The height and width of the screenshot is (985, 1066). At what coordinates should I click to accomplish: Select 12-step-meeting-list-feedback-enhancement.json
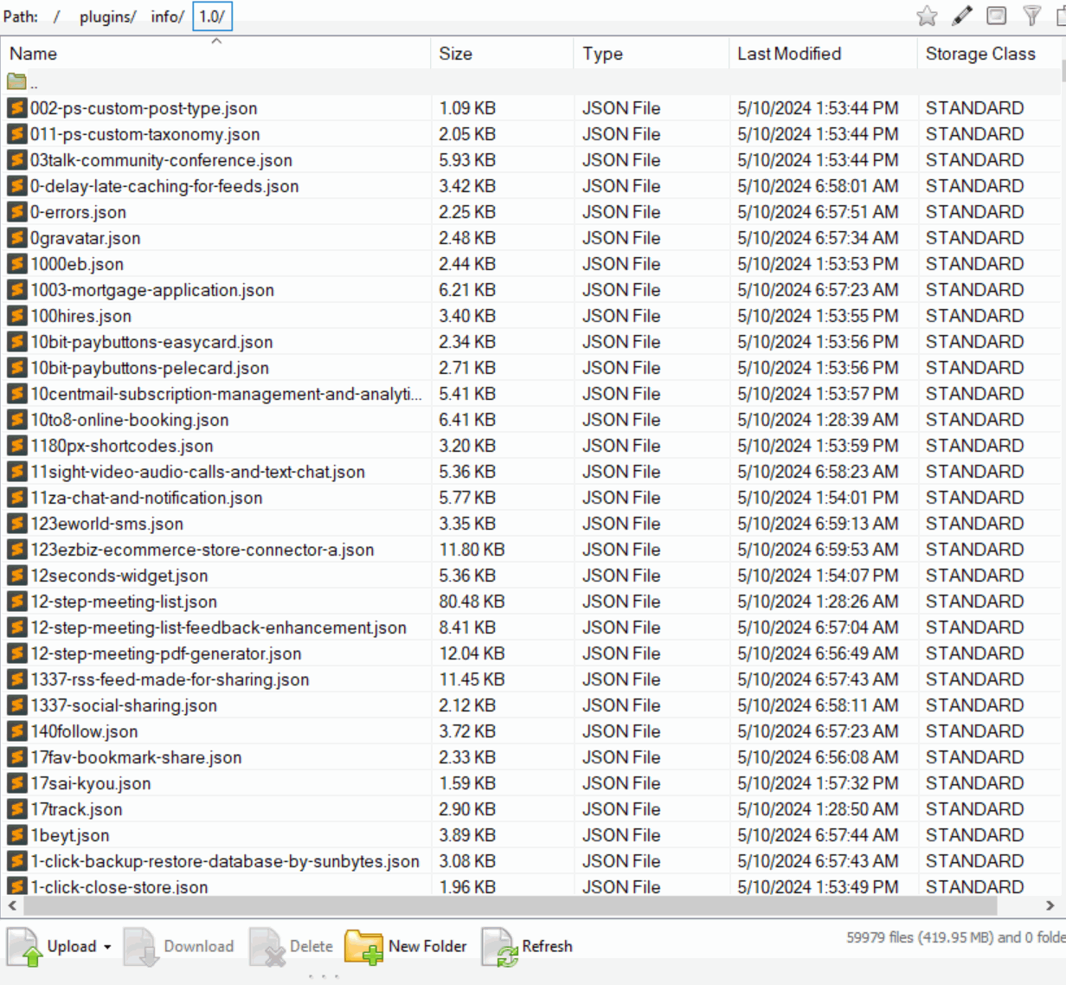pyautogui.click(x=218, y=628)
